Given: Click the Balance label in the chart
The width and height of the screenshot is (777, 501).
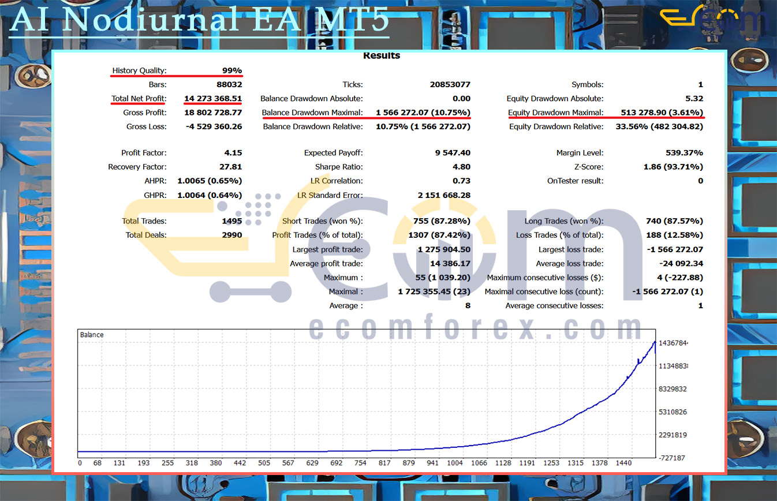Looking at the screenshot, I should (92, 335).
